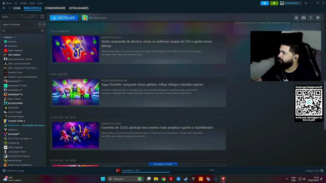Click the Stumble Guys game icon in header
The image size is (326, 183).
[85, 18]
